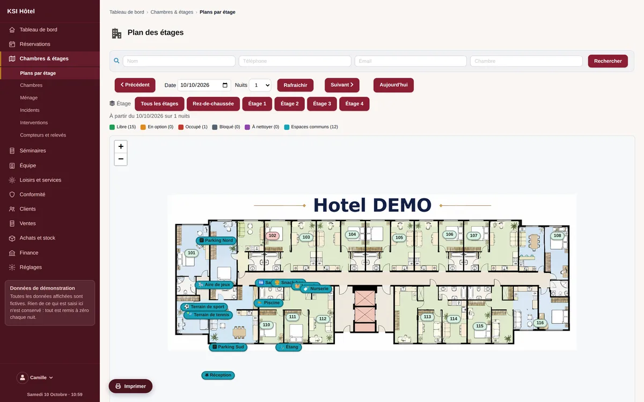Switch to Étage 1 floor
This screenshot has width=644, height=402.
pyautogui.click(x=257, y=104)
